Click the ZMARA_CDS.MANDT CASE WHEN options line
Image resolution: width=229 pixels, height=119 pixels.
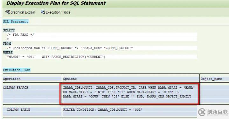click(129, 88)
